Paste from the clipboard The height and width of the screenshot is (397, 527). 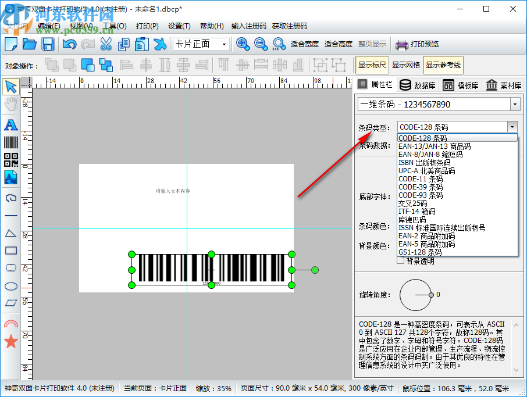142,44
